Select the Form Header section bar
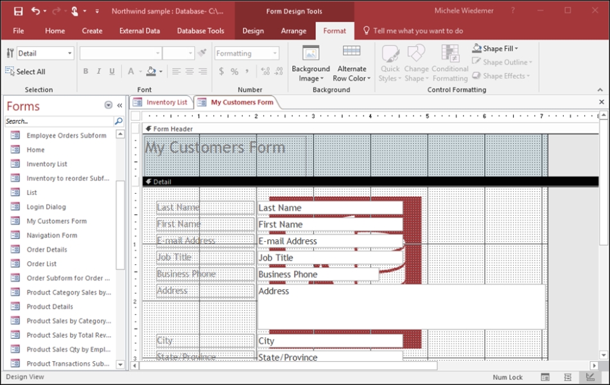Image resolution: width=610 pixels, height=385 pixels. pyautogui.click(x=370, y=129)
